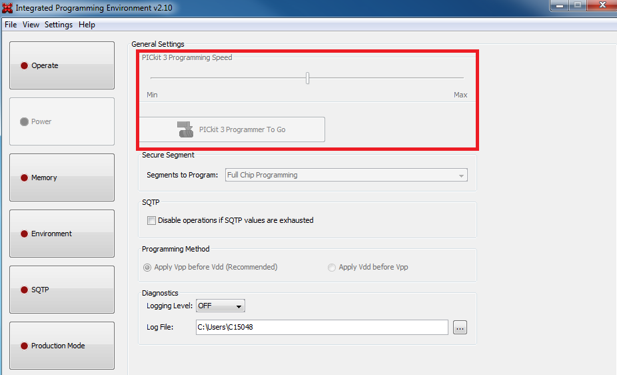Click the PICkit 3 Programming Speed slider handle
This screenshot has width=617, height=375.
pyautogui.click(x=307, y=78)
